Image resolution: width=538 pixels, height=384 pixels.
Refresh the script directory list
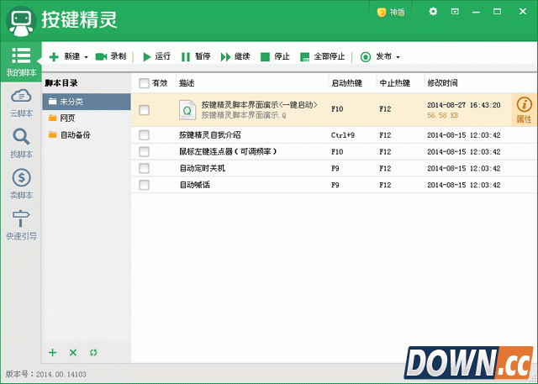(x=93, y=352)
